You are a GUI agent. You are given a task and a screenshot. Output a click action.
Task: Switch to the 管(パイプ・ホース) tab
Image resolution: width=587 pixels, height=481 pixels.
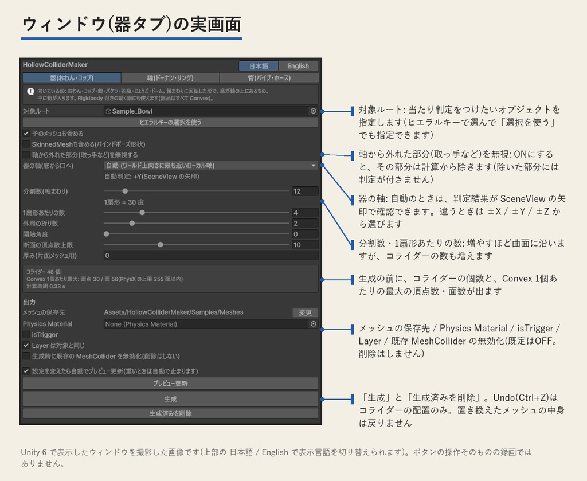269,77
